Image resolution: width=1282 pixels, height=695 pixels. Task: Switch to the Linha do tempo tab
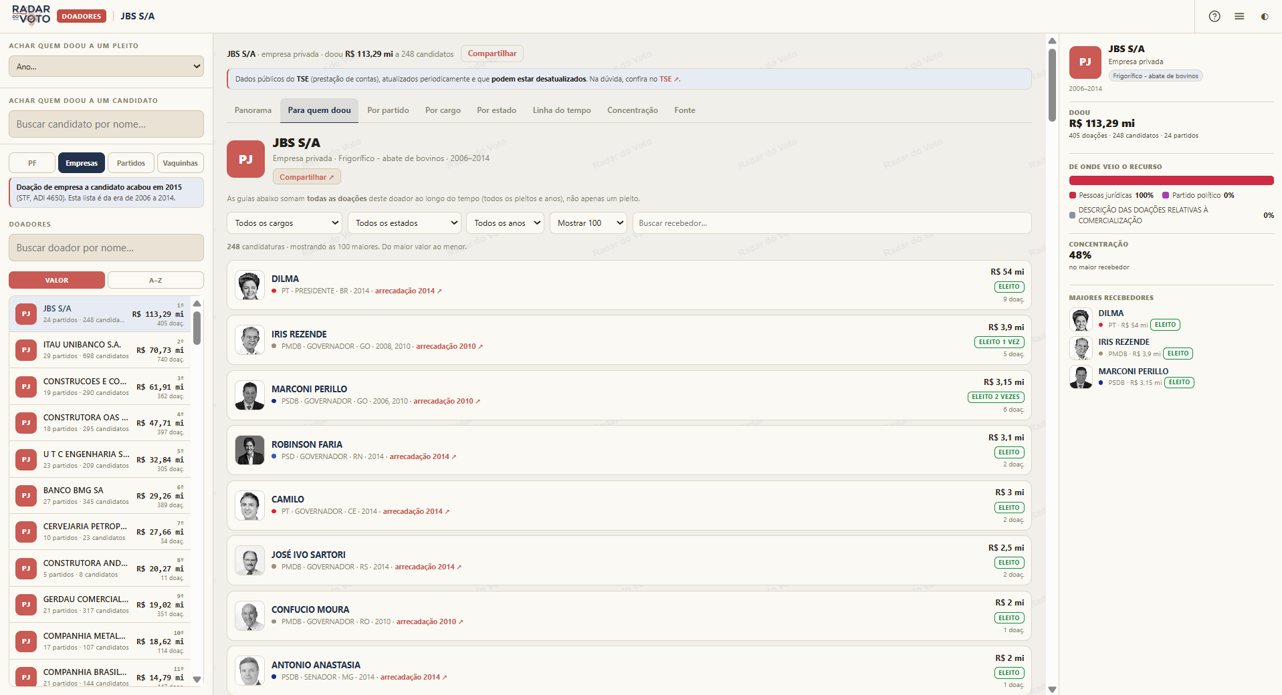coord(562,110)
